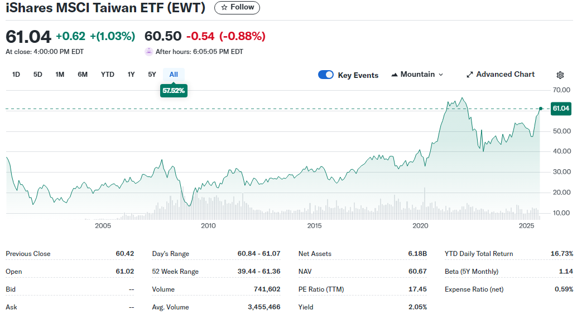Image resolution: width=577 pixels, height=315 pixels.
Task: Click the iShares MSCI Taiwan ETF (EWT) title
Action: pos(105,8)
